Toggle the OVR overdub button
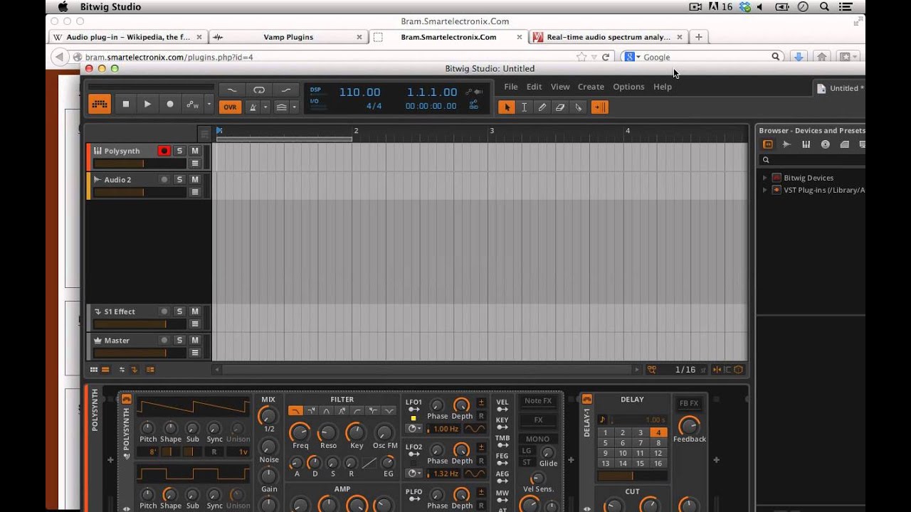This screenshot has width=911, height=512. point(230,107)
